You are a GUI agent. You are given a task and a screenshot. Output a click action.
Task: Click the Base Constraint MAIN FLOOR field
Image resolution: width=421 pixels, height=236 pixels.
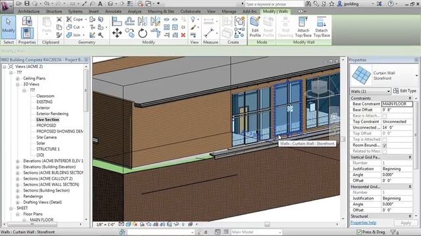(x=397, y=104)
